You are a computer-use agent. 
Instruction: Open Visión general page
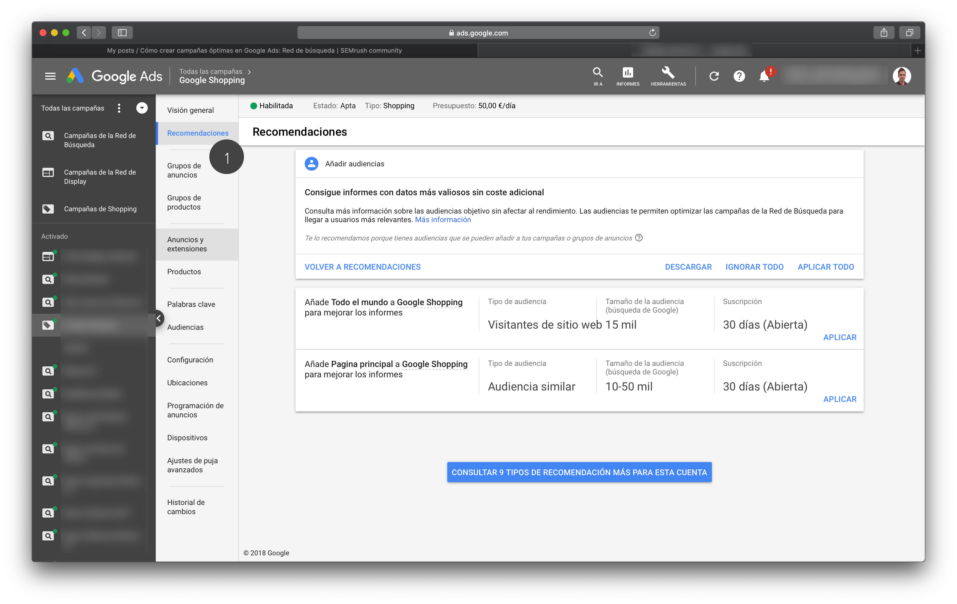point(190,110)
